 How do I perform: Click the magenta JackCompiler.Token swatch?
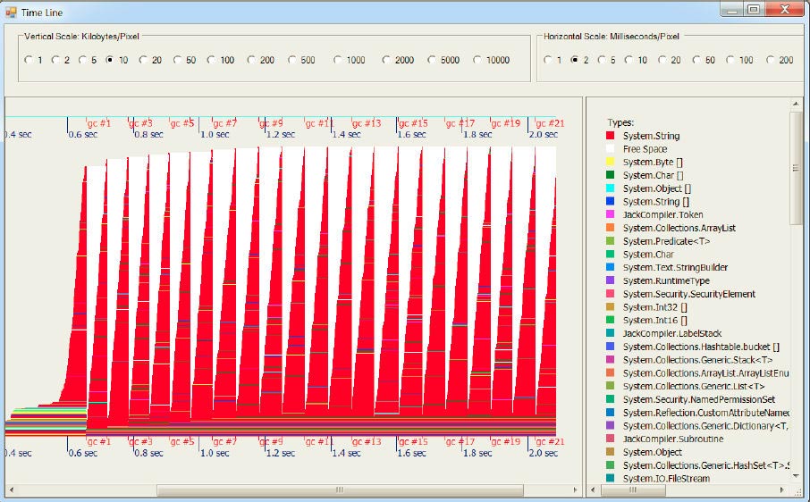pos(610,214)
